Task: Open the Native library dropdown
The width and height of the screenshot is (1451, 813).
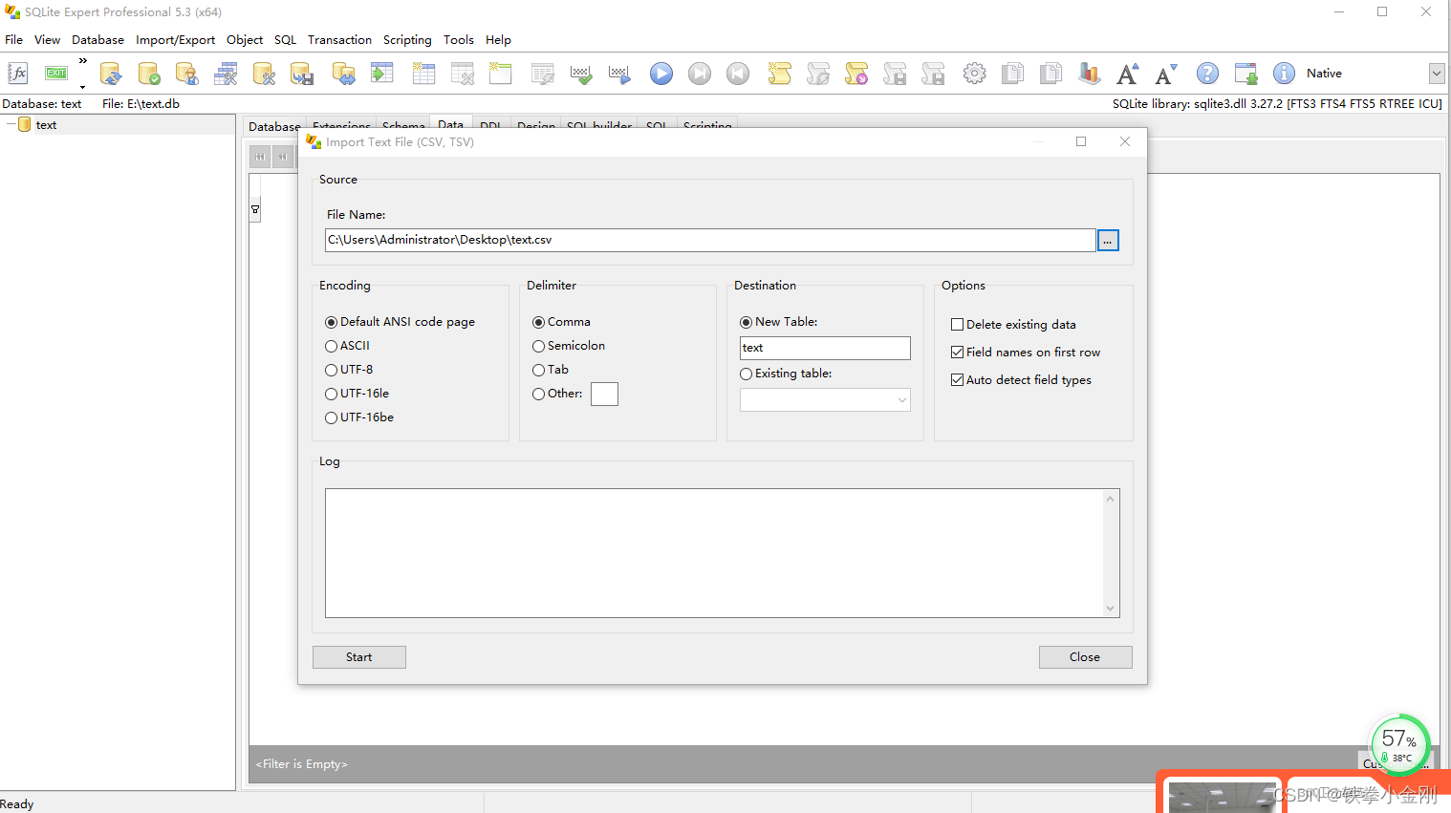Action: [x=1436, y=73]
